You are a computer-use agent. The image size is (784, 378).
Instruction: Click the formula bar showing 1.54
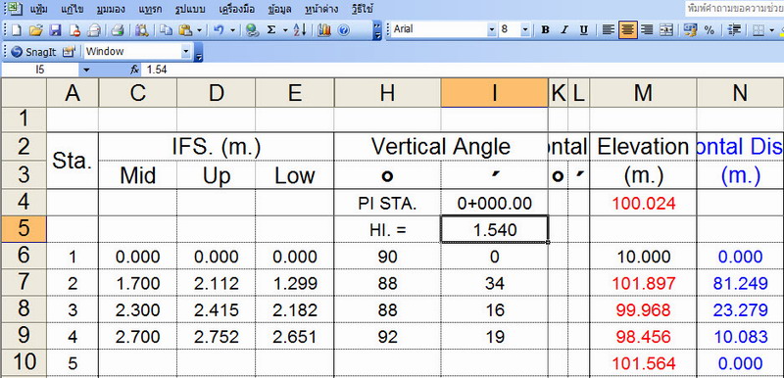point(463,70)
